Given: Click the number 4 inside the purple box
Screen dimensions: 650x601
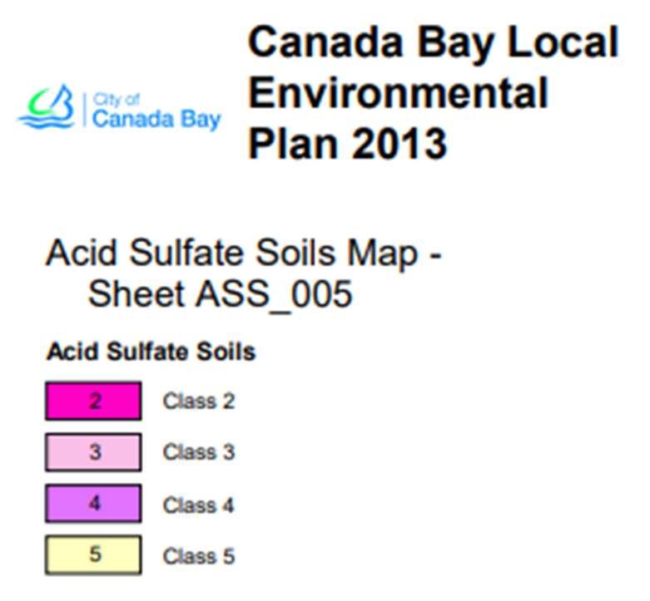Looking at the screenshot, I should point(95,503).
